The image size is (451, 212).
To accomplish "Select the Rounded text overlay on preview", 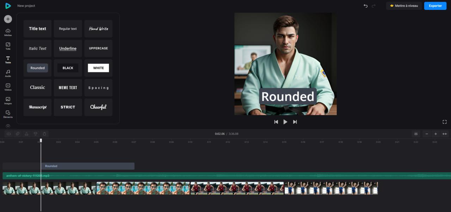I will (x=288, y=96).
